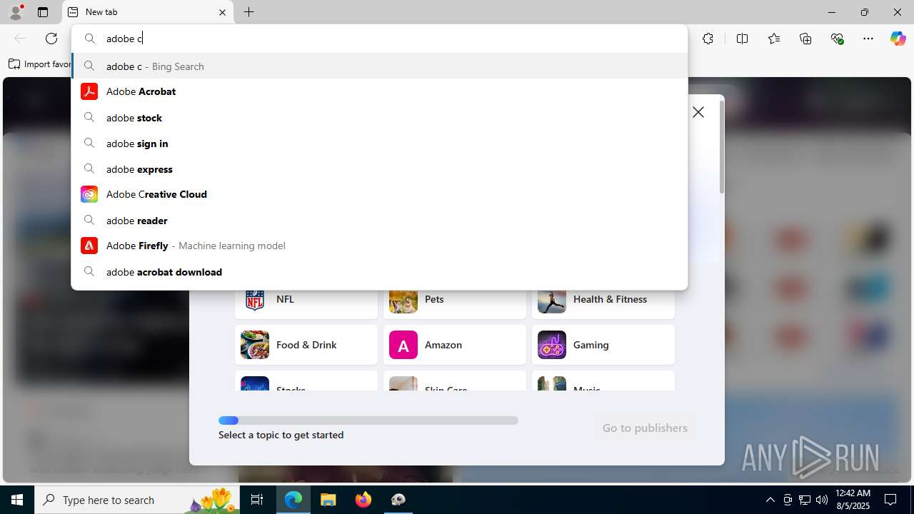Image resolution: width=914 pixels, height=514 pixels.
Task: Select the Amazon topic card
Action: click(455, 345)
